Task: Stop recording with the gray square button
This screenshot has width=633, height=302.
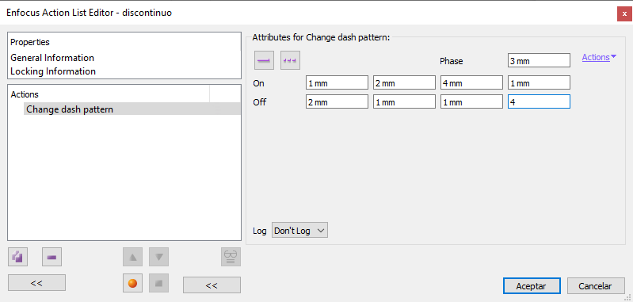Action: pyautogui.click(x=158, y=283)
